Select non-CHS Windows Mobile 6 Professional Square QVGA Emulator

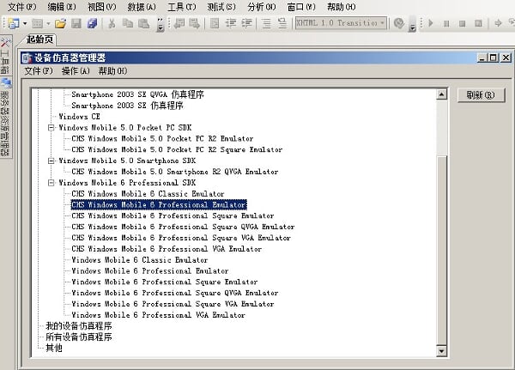click(175, 293)
